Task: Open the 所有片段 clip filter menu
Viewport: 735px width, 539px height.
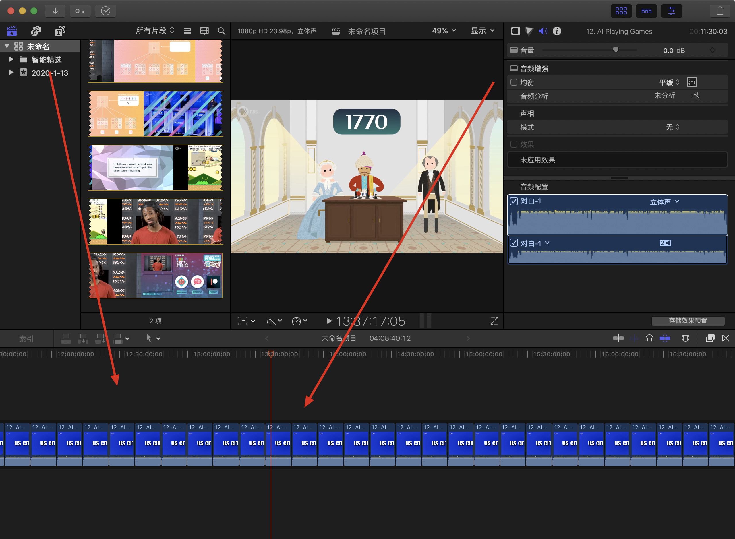Action: tap(155, 31)
